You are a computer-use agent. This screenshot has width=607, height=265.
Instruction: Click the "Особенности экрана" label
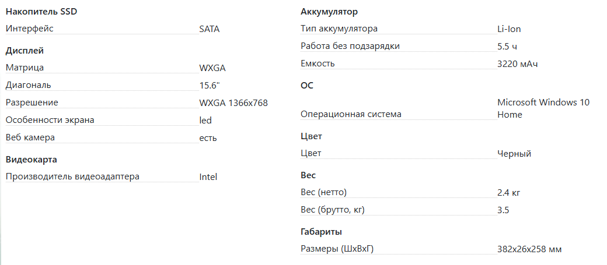(x=50, y=120)
